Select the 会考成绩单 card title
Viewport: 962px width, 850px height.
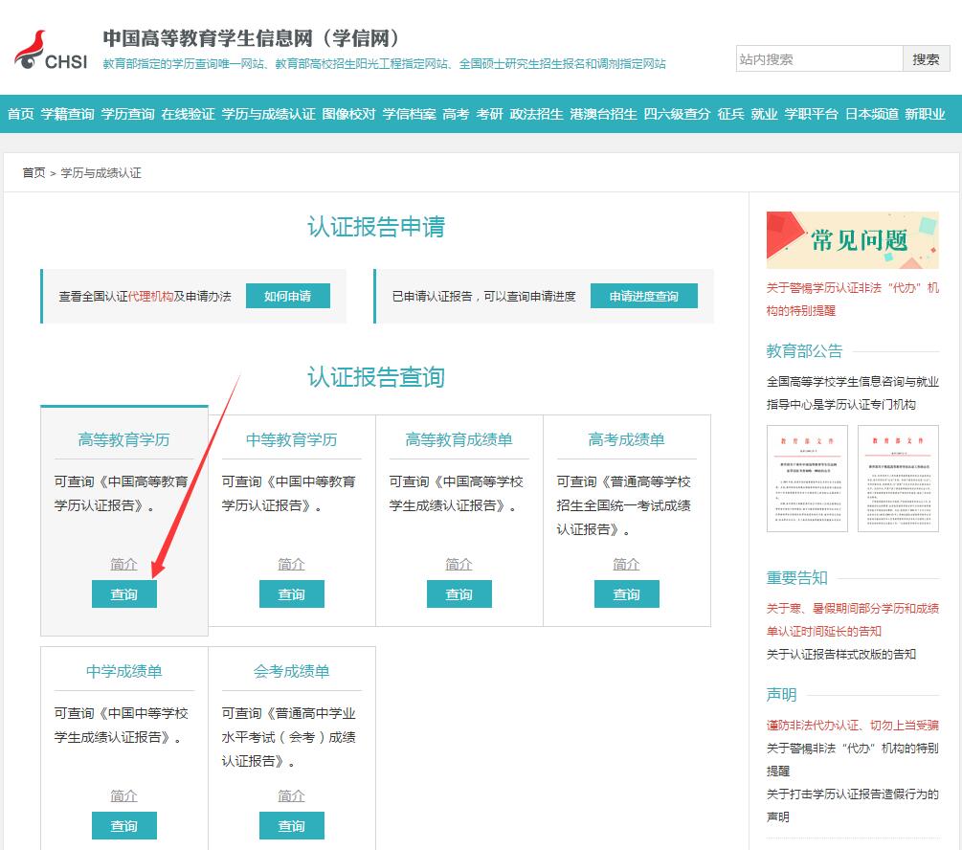[x=291, y=671]
